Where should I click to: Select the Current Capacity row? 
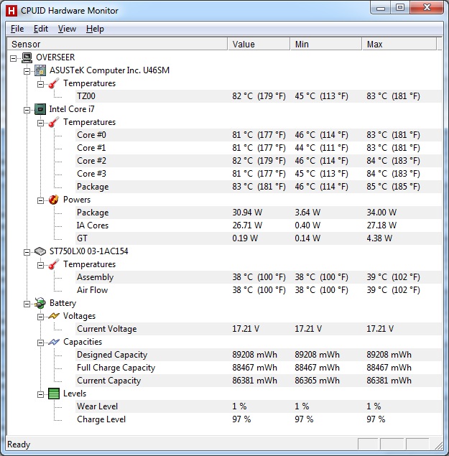coord(259,381)
